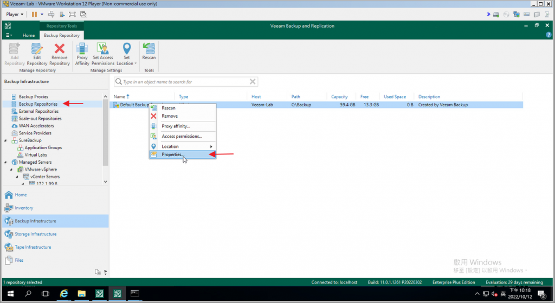Open File Explorer from taskbar
The height and width of the screenshot is (303, 555).
click(81, 293)
